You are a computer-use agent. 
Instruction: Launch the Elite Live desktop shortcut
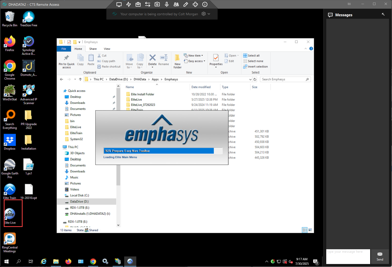(x=10, y=216)
